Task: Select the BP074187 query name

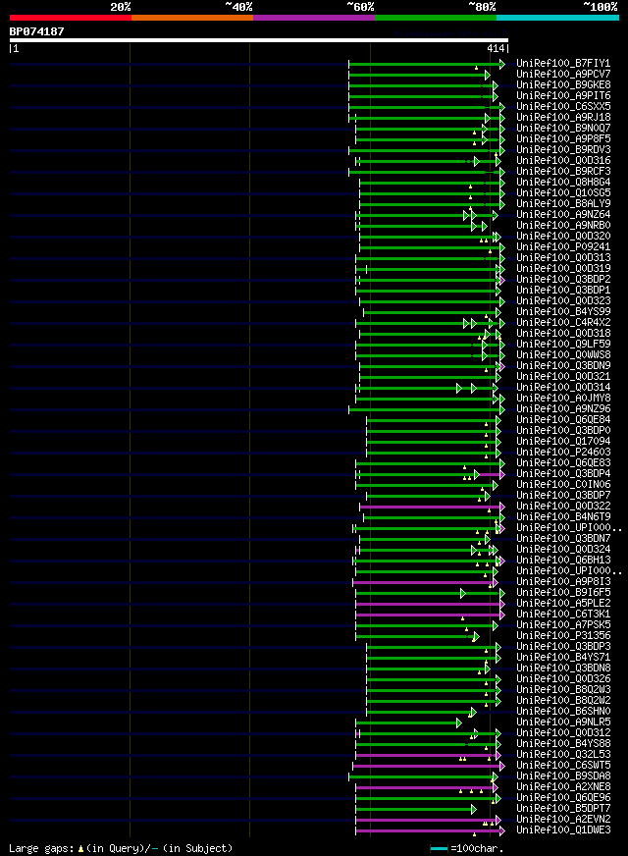Action: (36, 31)
